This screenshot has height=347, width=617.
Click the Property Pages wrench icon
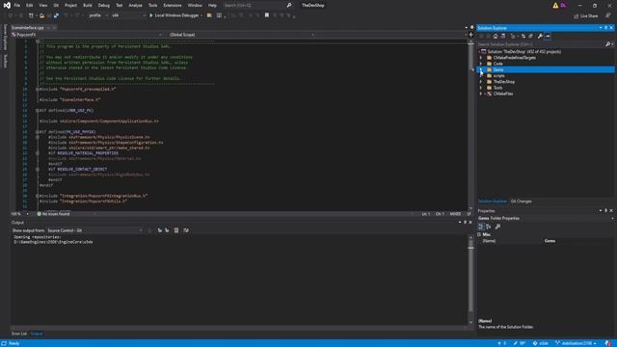[497, 227]
